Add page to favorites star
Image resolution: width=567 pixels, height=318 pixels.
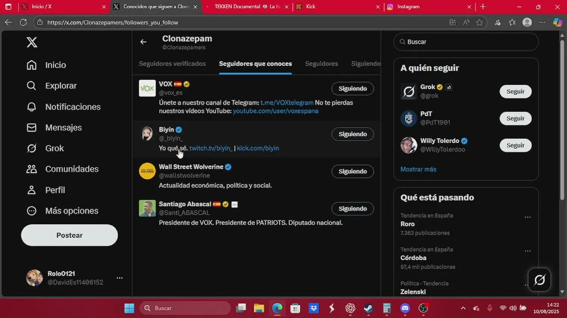point(479,22)
